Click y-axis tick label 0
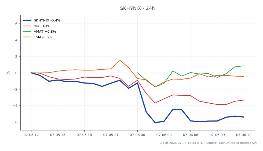The width and height of the screenshot is (263, 151). pyautogui.click(x=16, y=73)
